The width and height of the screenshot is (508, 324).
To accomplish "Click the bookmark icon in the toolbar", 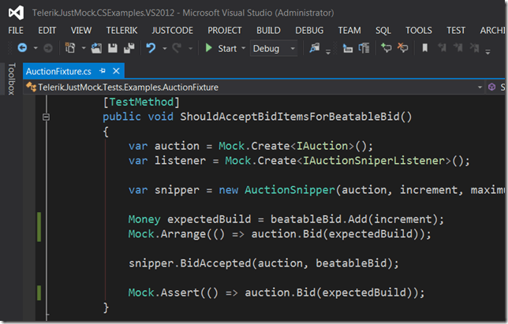I will (x=424, y=49).
